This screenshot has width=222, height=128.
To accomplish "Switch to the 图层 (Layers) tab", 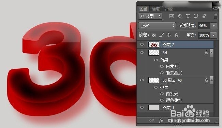I will tap(143, 9).
